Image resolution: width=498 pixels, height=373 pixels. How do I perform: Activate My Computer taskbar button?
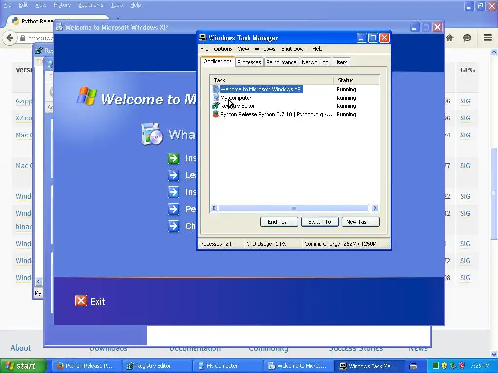tap(228, 366)
